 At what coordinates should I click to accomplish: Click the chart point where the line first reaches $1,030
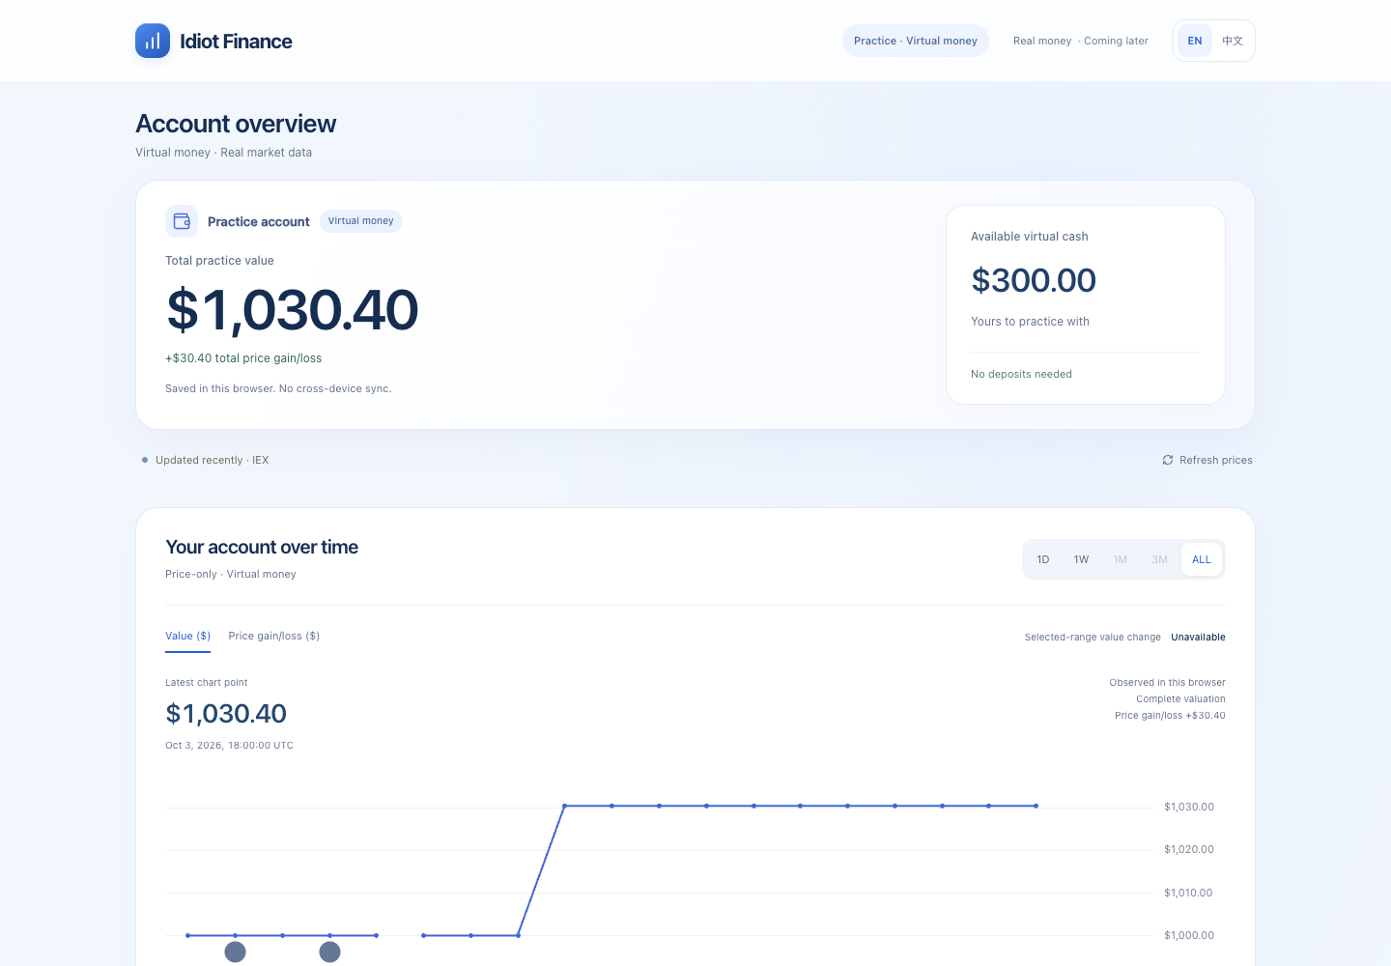pos(565,806)
